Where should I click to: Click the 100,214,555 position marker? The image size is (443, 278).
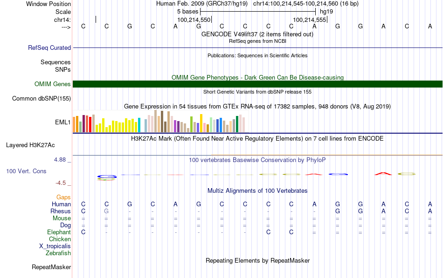click(309, 20)
